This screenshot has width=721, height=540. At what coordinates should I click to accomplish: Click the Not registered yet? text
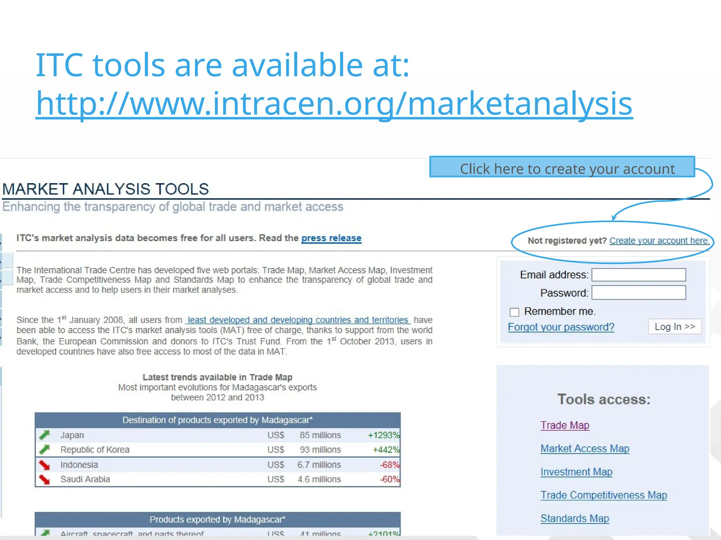click(567, 240)
